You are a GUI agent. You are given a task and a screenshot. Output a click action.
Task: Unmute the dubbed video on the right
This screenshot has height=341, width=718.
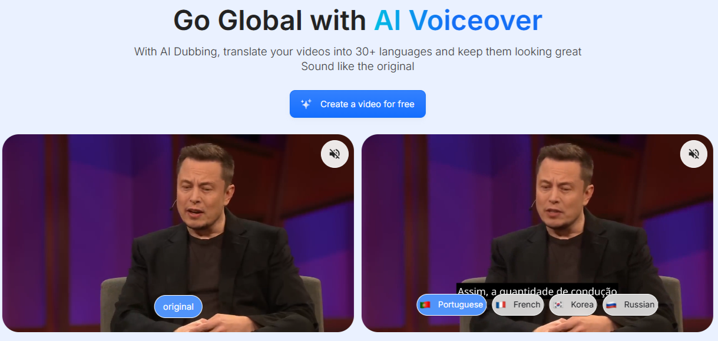[x=694, y=154]
